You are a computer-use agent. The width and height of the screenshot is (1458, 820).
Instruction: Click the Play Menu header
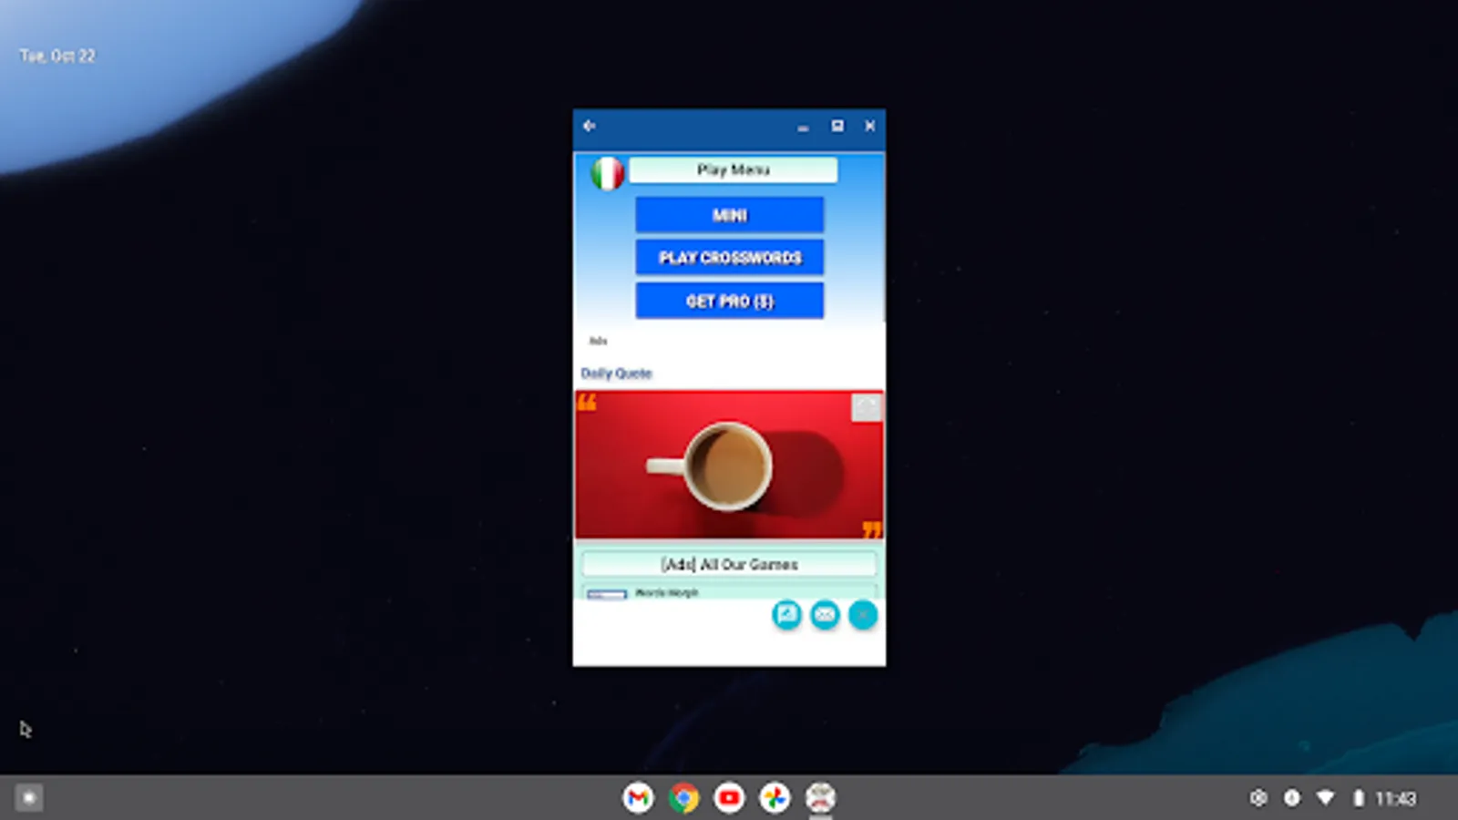pyautogui.click(x=733, y=170)
